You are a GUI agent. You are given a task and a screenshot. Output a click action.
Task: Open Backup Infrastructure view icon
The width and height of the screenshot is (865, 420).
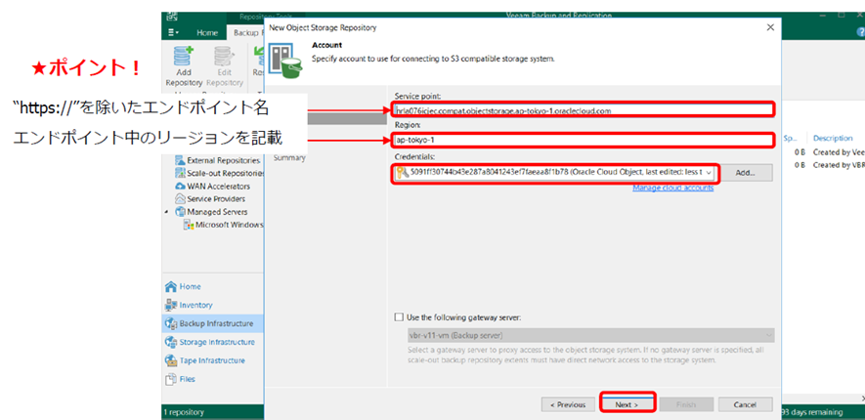(171, 323)
